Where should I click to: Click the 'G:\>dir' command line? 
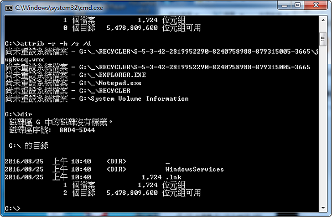point(18,114)
